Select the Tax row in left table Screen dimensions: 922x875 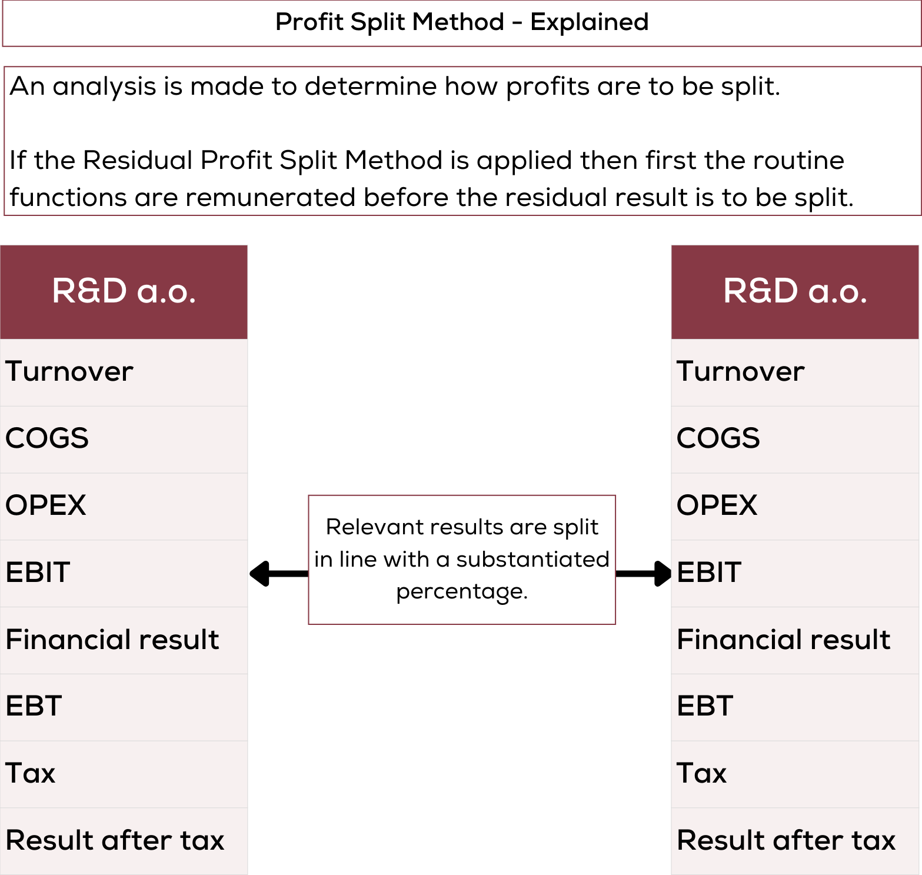(x=124, y=774)
